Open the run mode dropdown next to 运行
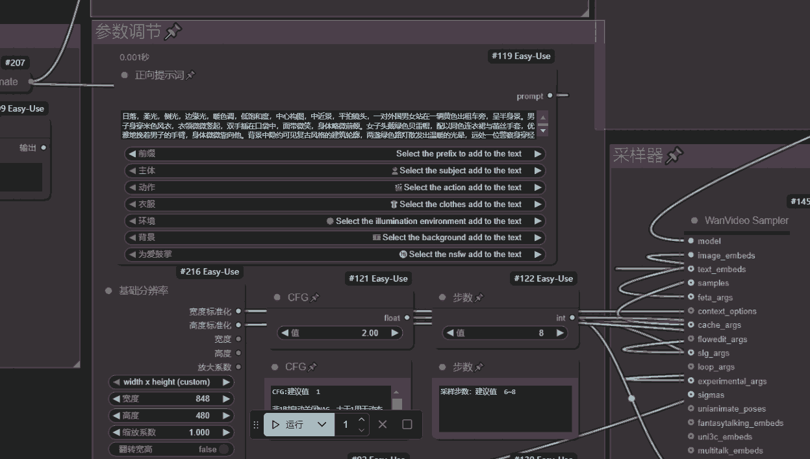Viewport: 810px width, 459px height. coord(321,424)
